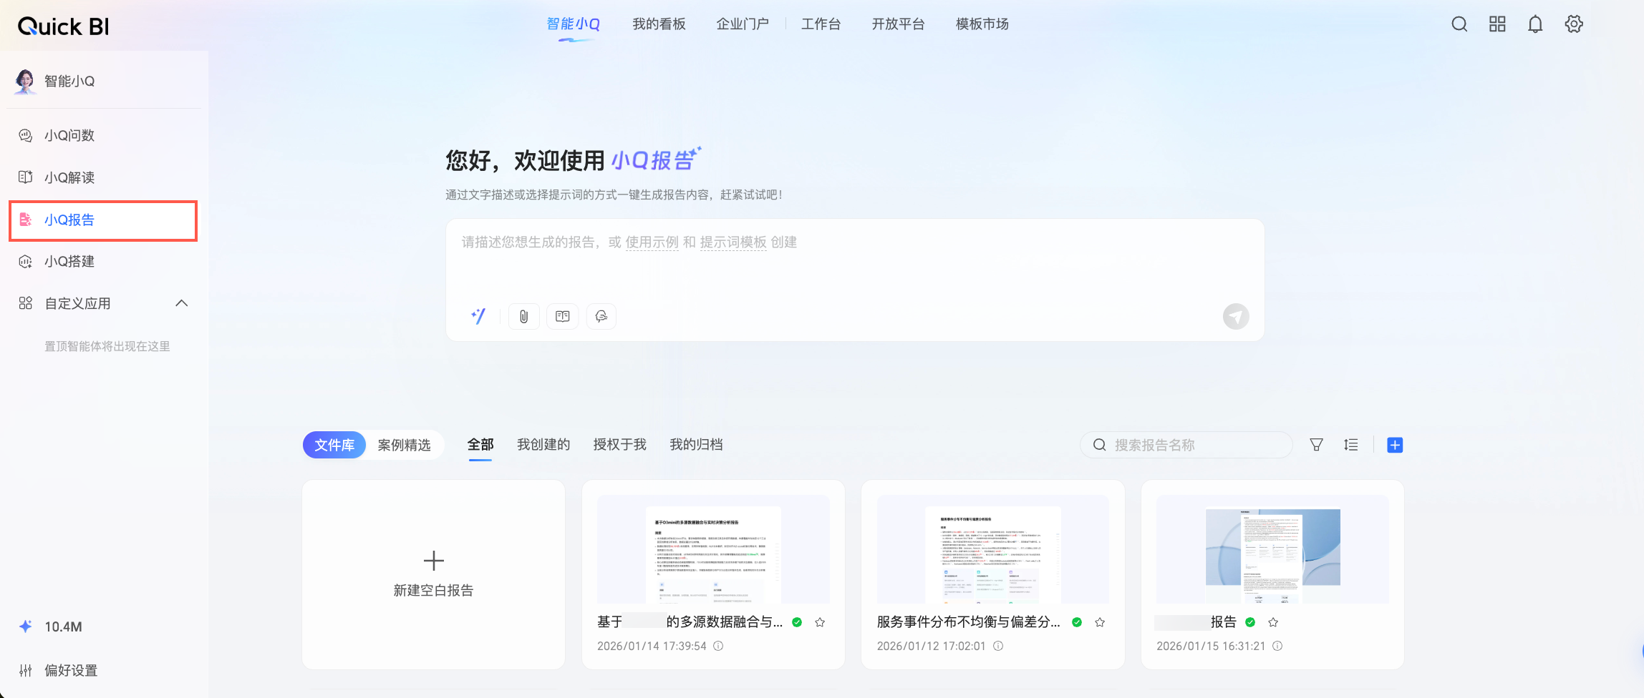Switch to the 案例精选 tab
The image size is (1644, 698).
coord(405,445)
